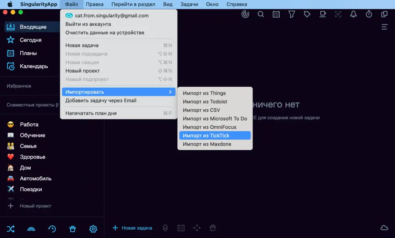Toggle focus mode icon in top toolbar

click(338, 14)
